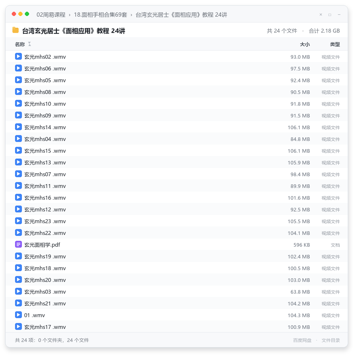Sort the list by the 类型 column

pyautogui.click(x=335, y=44)
